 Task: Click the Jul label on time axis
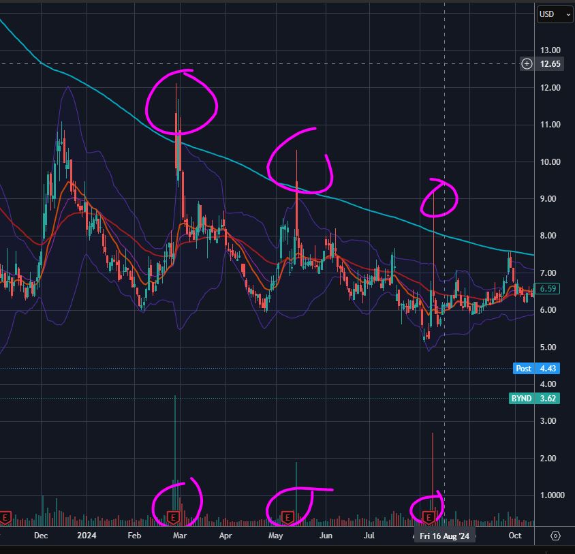[369, 536]
